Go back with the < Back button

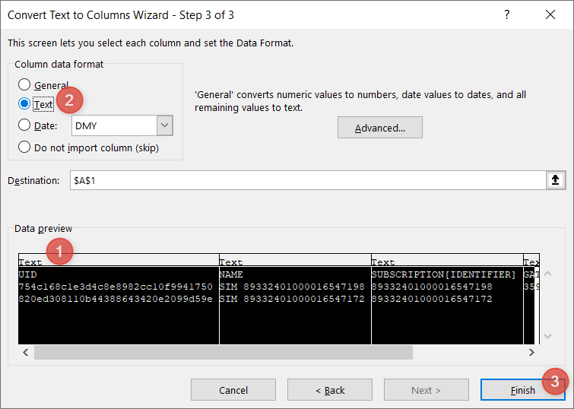330,390
